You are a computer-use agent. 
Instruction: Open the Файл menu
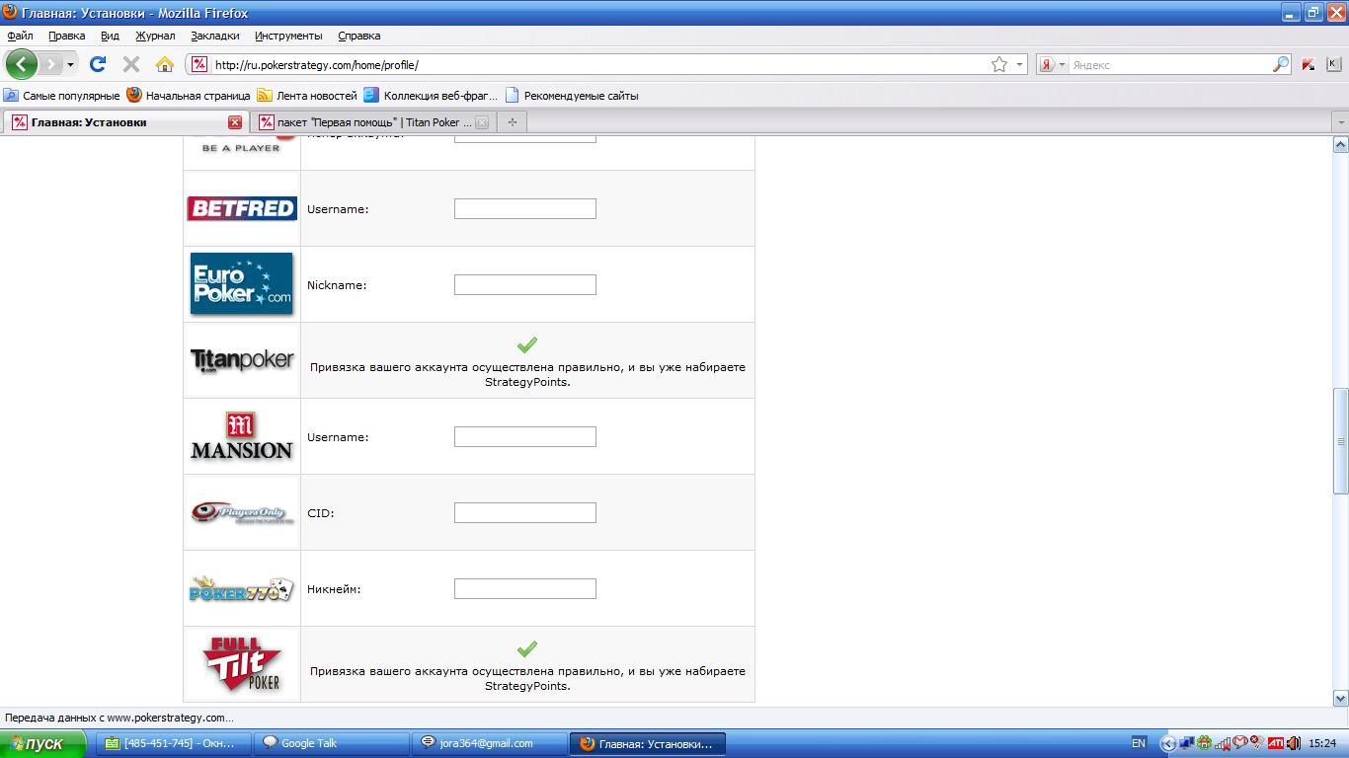tap(20, 36)
